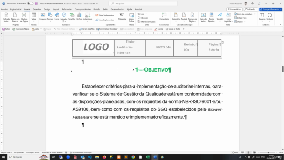
Task: Insert Data e Hora
Action: tap(241, 18)
